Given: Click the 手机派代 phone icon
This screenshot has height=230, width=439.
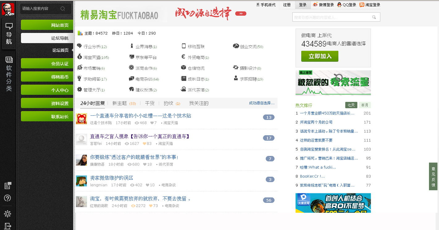Looking at the screenshot, I should (x=258, y=5).
